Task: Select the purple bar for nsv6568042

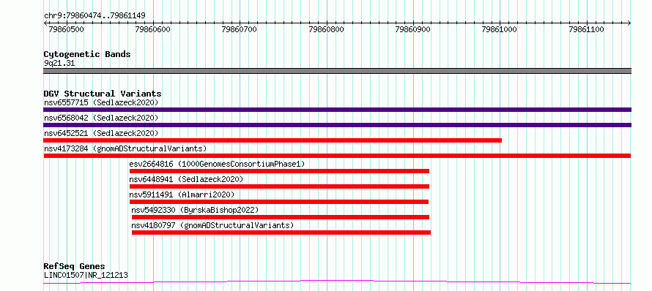Action: point(337,125)
